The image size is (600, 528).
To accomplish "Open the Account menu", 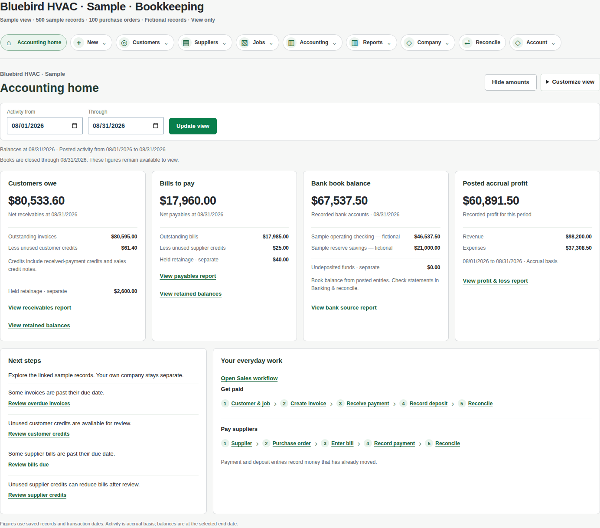I will pyautogui.click(x=535, y=42).
